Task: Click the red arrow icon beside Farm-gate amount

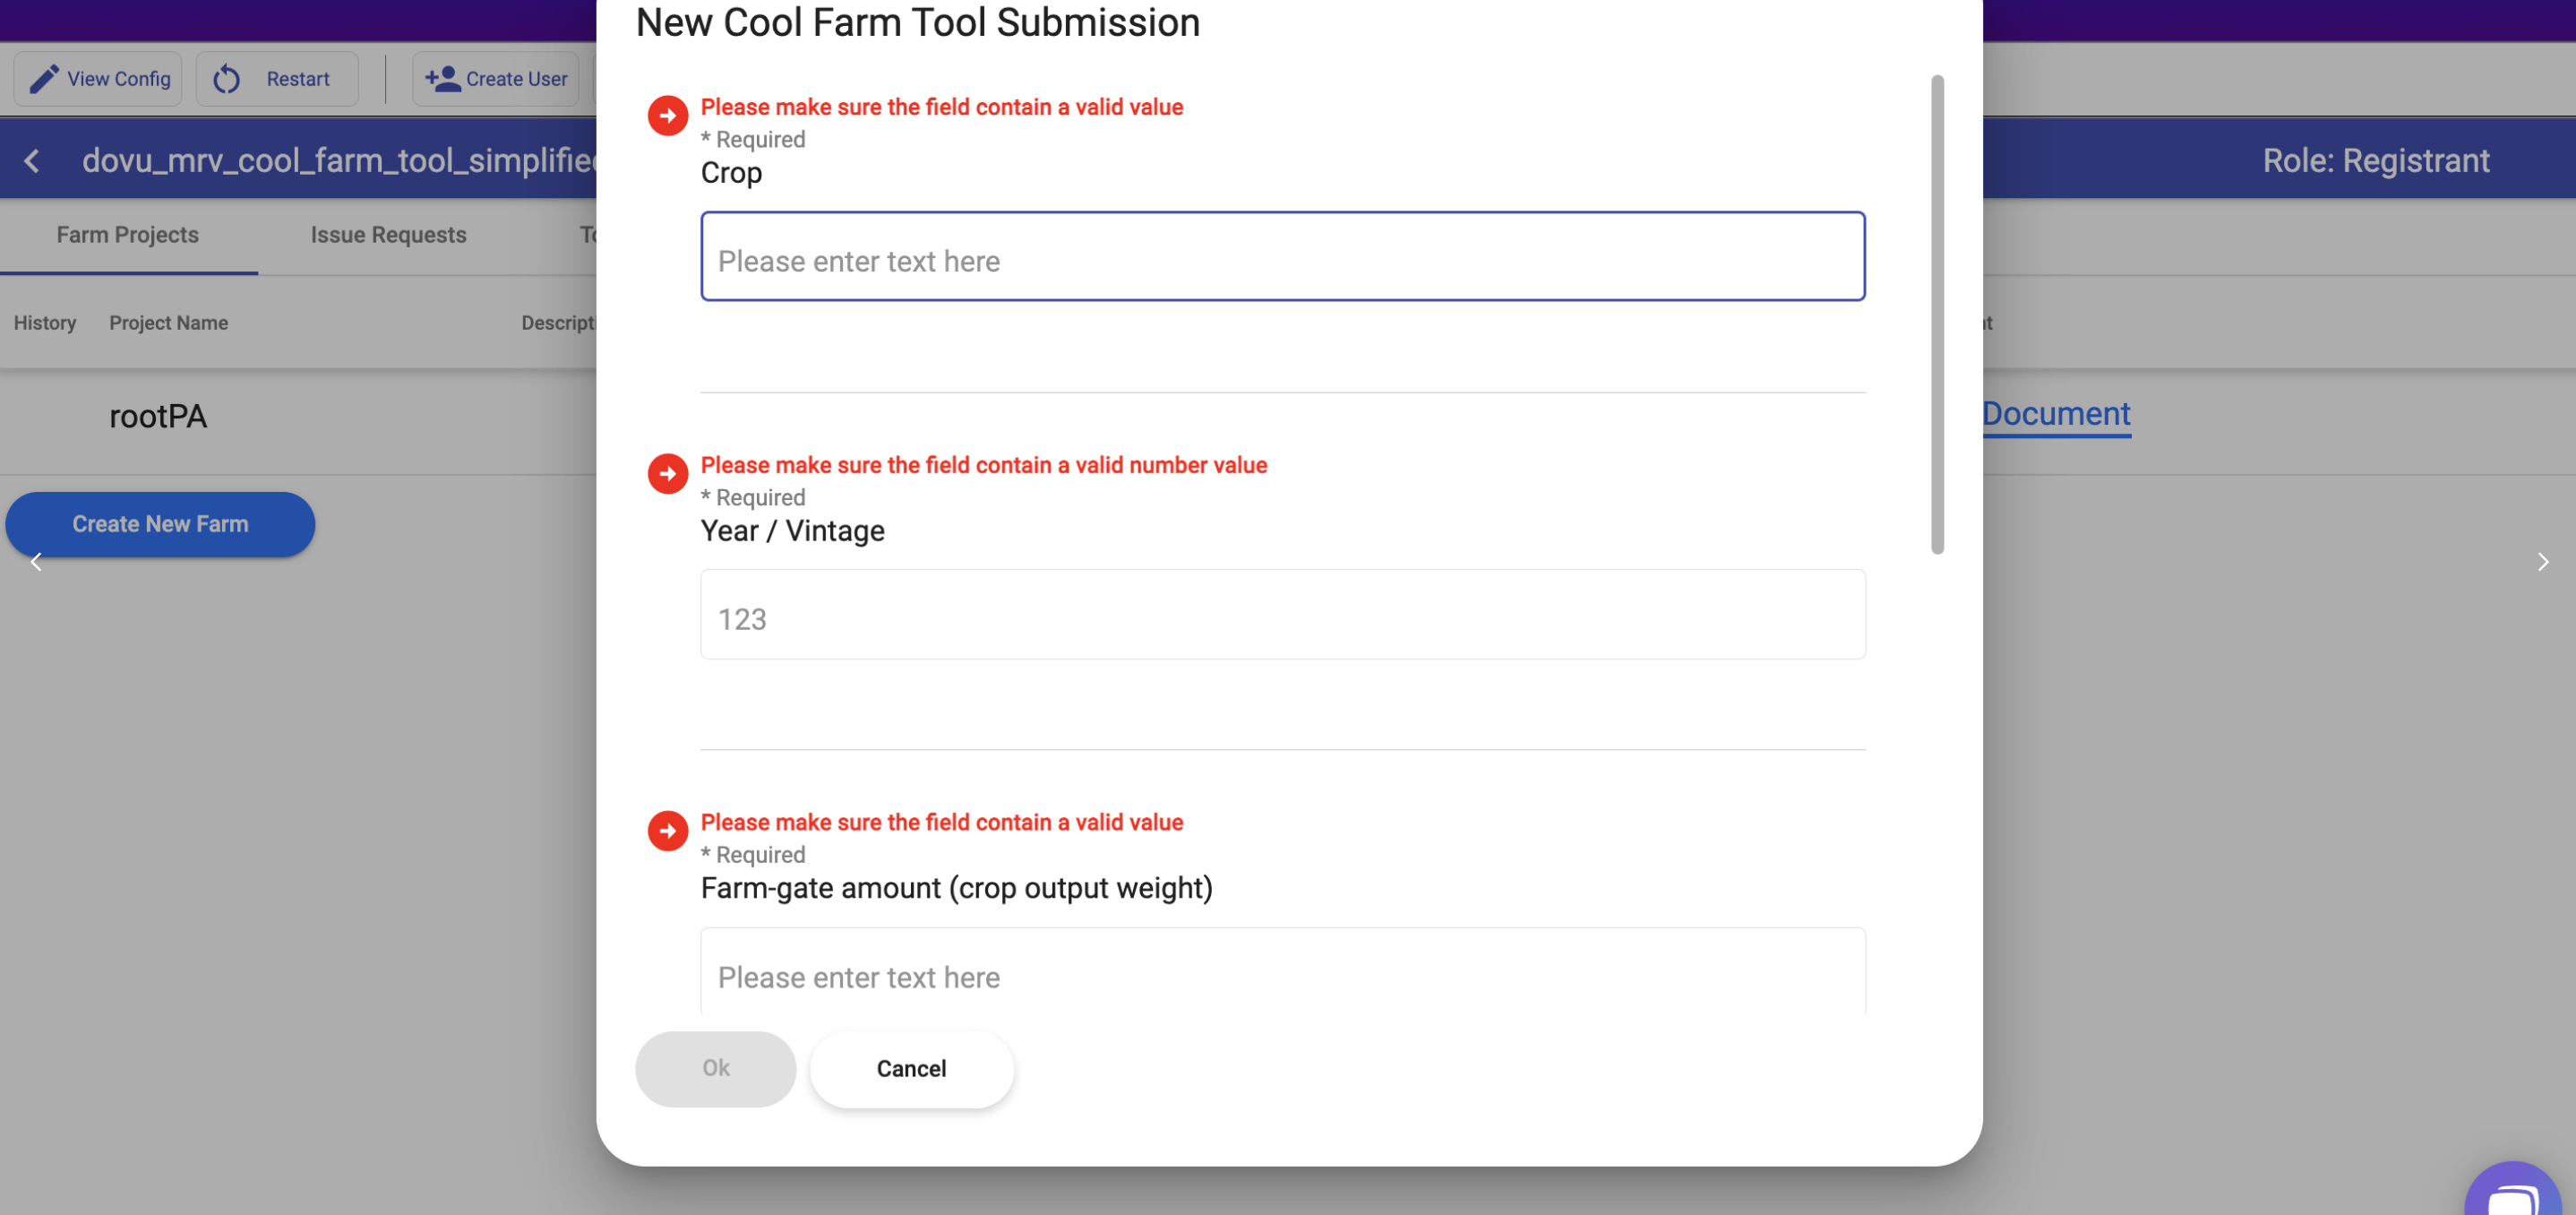Action: click(667, 831)
